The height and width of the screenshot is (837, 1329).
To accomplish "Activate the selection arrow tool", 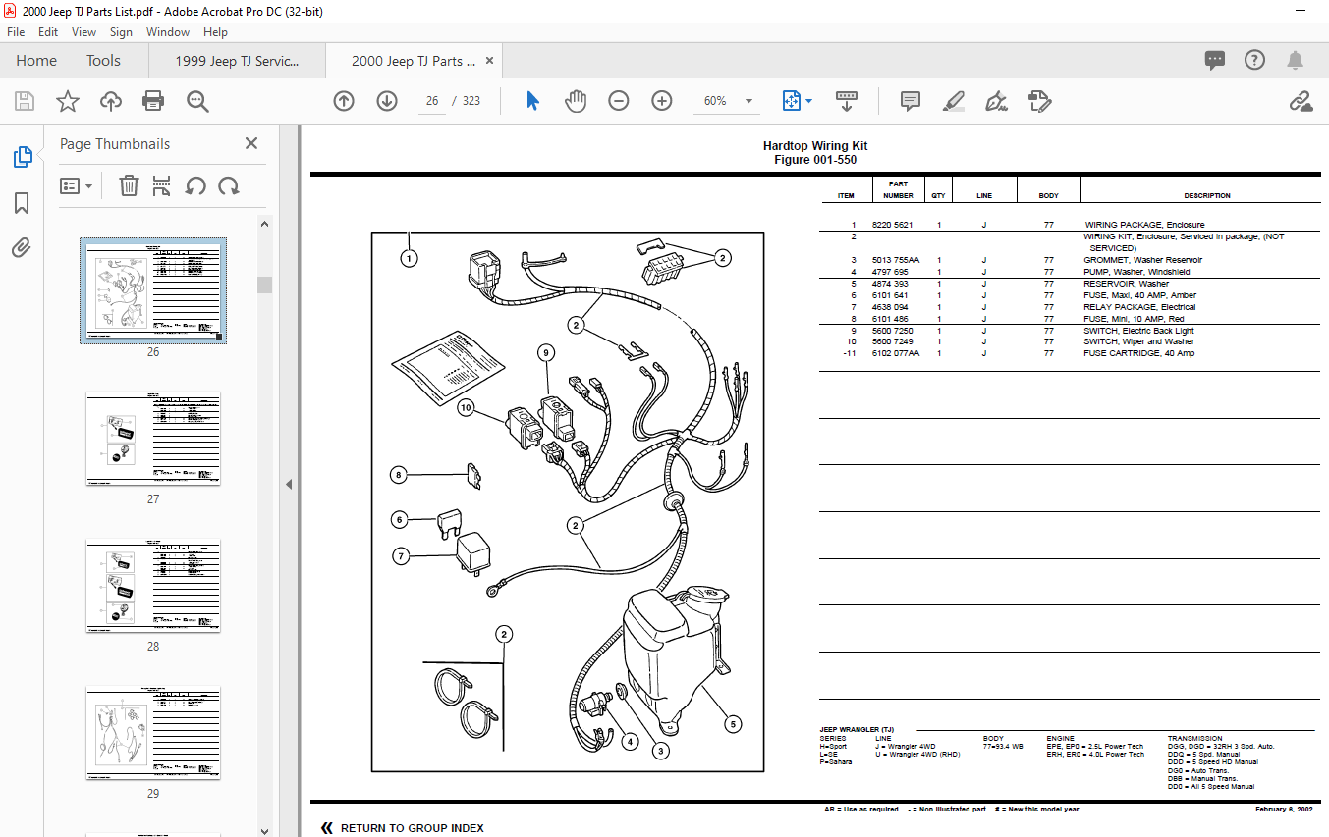I will [x=532, y=101].
